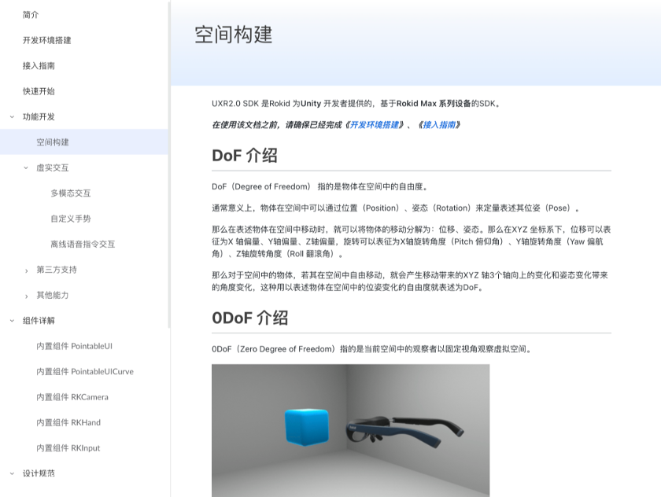661x497 pixels.
Task: Collapse the 虚实交互 chevron
Action: (x=26, y=168)
